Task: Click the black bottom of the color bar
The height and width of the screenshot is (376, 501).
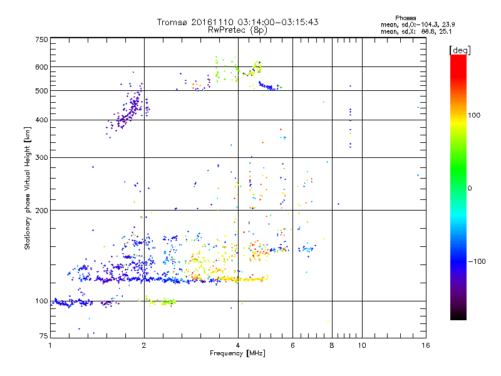Action: [x=458, y=315]
